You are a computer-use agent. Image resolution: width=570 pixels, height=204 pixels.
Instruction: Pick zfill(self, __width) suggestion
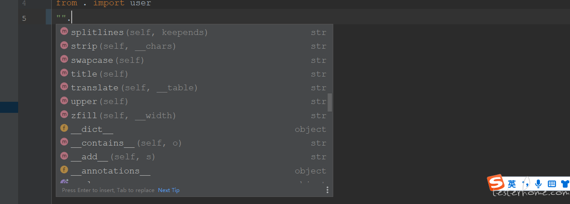pyautogui.click(x=194, y=115)
